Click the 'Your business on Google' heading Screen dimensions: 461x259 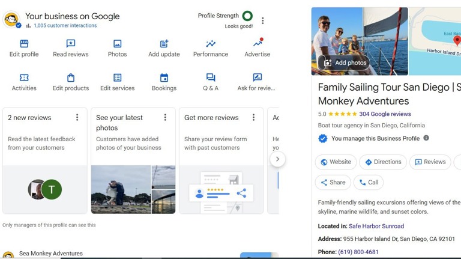72,16
